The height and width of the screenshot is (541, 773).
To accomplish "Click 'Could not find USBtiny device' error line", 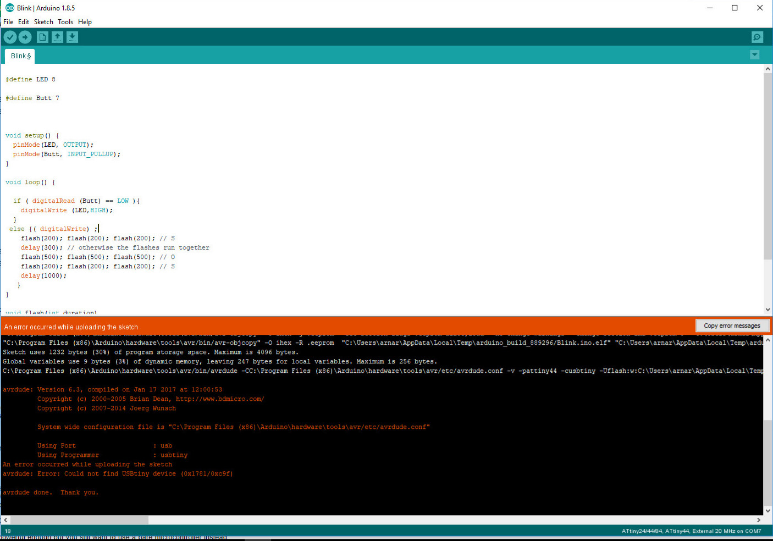I will pyautogui.click(x=118, y=473).
